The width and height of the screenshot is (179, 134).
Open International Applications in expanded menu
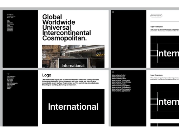(121, 91)
